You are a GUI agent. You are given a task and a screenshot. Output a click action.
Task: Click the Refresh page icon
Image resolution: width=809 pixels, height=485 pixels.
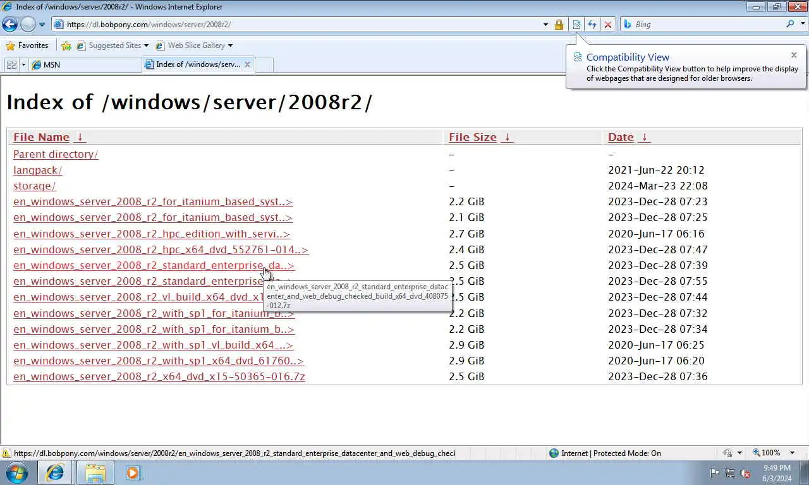pos(592,25)
